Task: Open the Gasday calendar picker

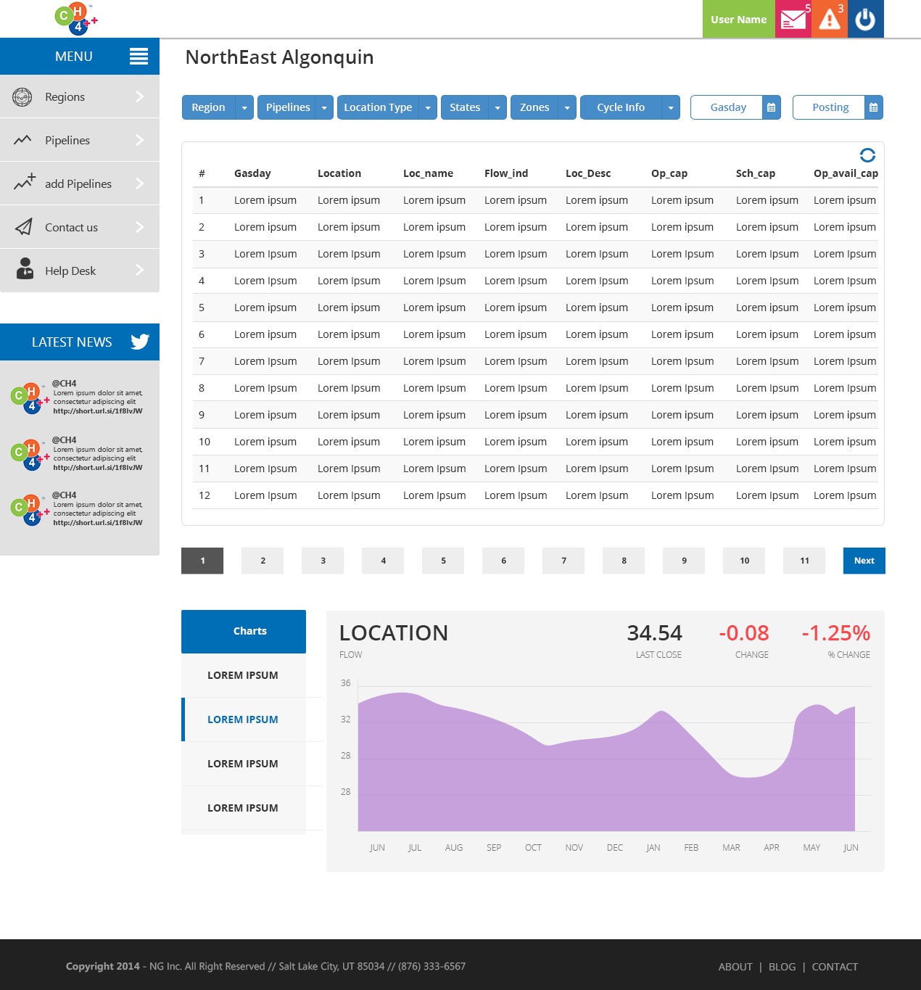Action: pyautogui.click(x=772, y=107)
